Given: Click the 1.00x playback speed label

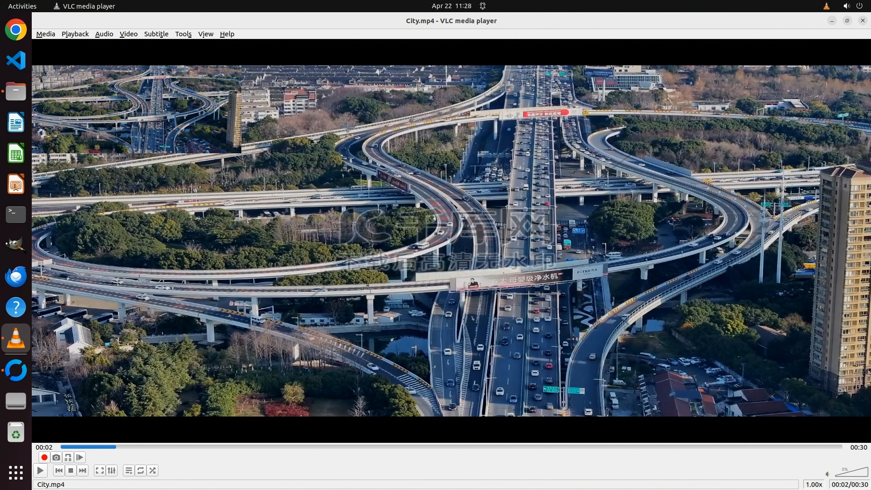Looking at the screenshot, I should pyautogui.click(x=814, y=485).
